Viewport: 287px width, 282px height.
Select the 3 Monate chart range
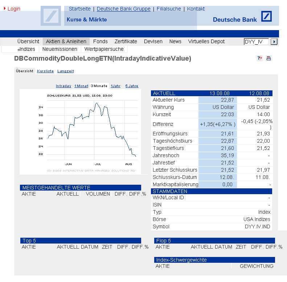[99, 86]
